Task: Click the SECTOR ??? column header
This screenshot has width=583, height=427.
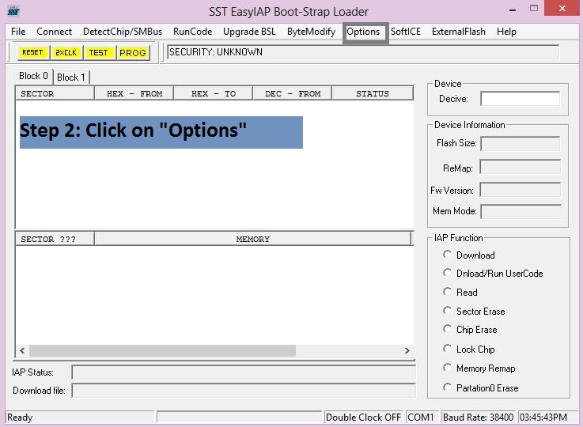Action: point(55,239)
